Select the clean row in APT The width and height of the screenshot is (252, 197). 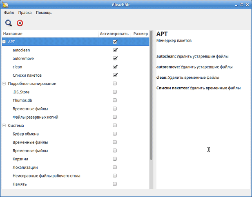pyautogui.click(x=76, y=67)
